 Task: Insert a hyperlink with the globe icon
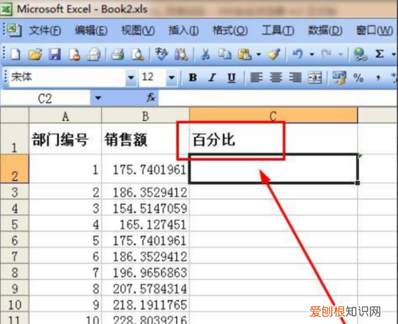pyautogui.click(x=360, y=54)
